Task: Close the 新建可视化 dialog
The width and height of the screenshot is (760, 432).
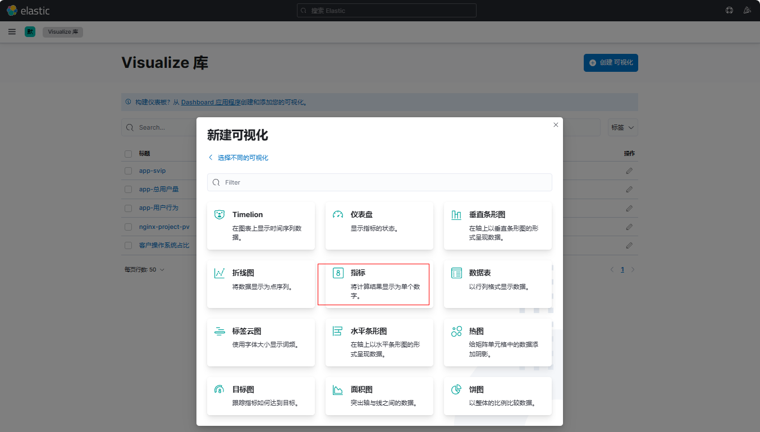Action: (x=556, y=125)
